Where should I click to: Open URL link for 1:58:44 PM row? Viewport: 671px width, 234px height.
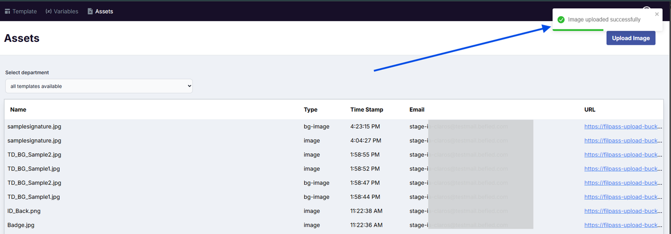click(x=623, y=197)
